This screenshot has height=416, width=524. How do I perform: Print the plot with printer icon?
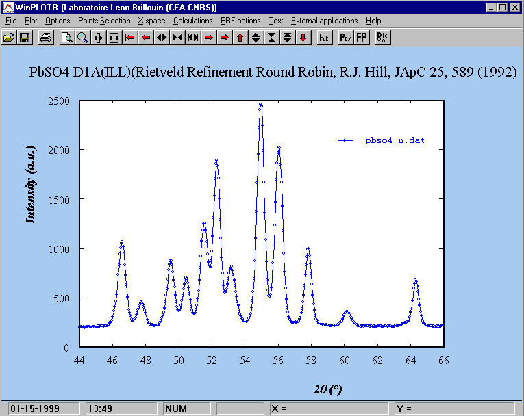(45, 37)
